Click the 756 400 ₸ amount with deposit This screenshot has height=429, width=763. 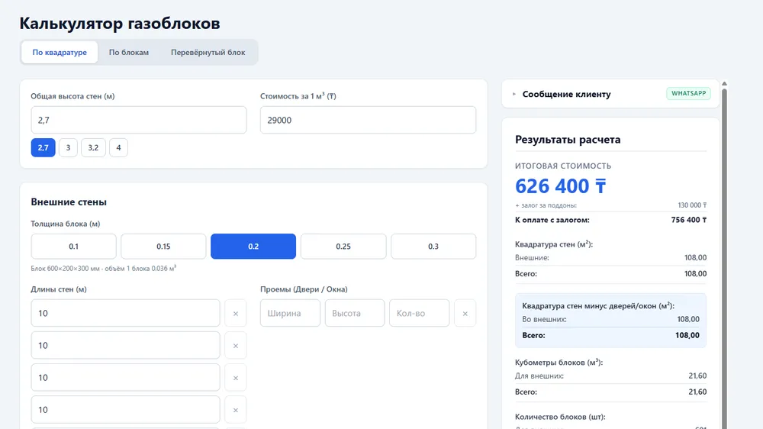688,220
